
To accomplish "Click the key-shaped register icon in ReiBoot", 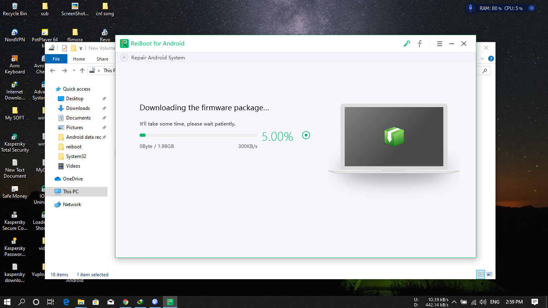I will point(407,44).
